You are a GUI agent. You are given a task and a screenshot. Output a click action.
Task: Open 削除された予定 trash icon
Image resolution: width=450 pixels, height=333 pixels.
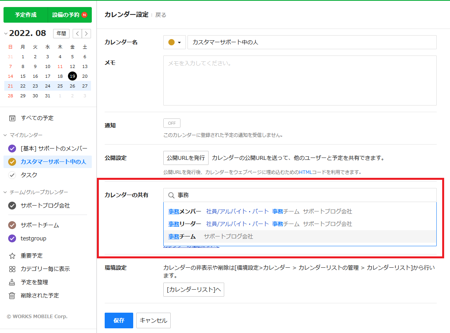12,295
